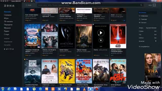Click the Вход login link
The height and width of the screenshot is (91, 162).
point(150,5)
